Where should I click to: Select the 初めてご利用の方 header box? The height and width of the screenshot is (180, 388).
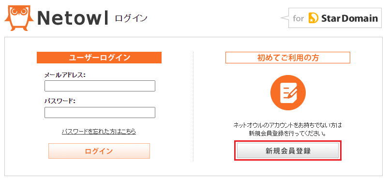tap(288, 58)
